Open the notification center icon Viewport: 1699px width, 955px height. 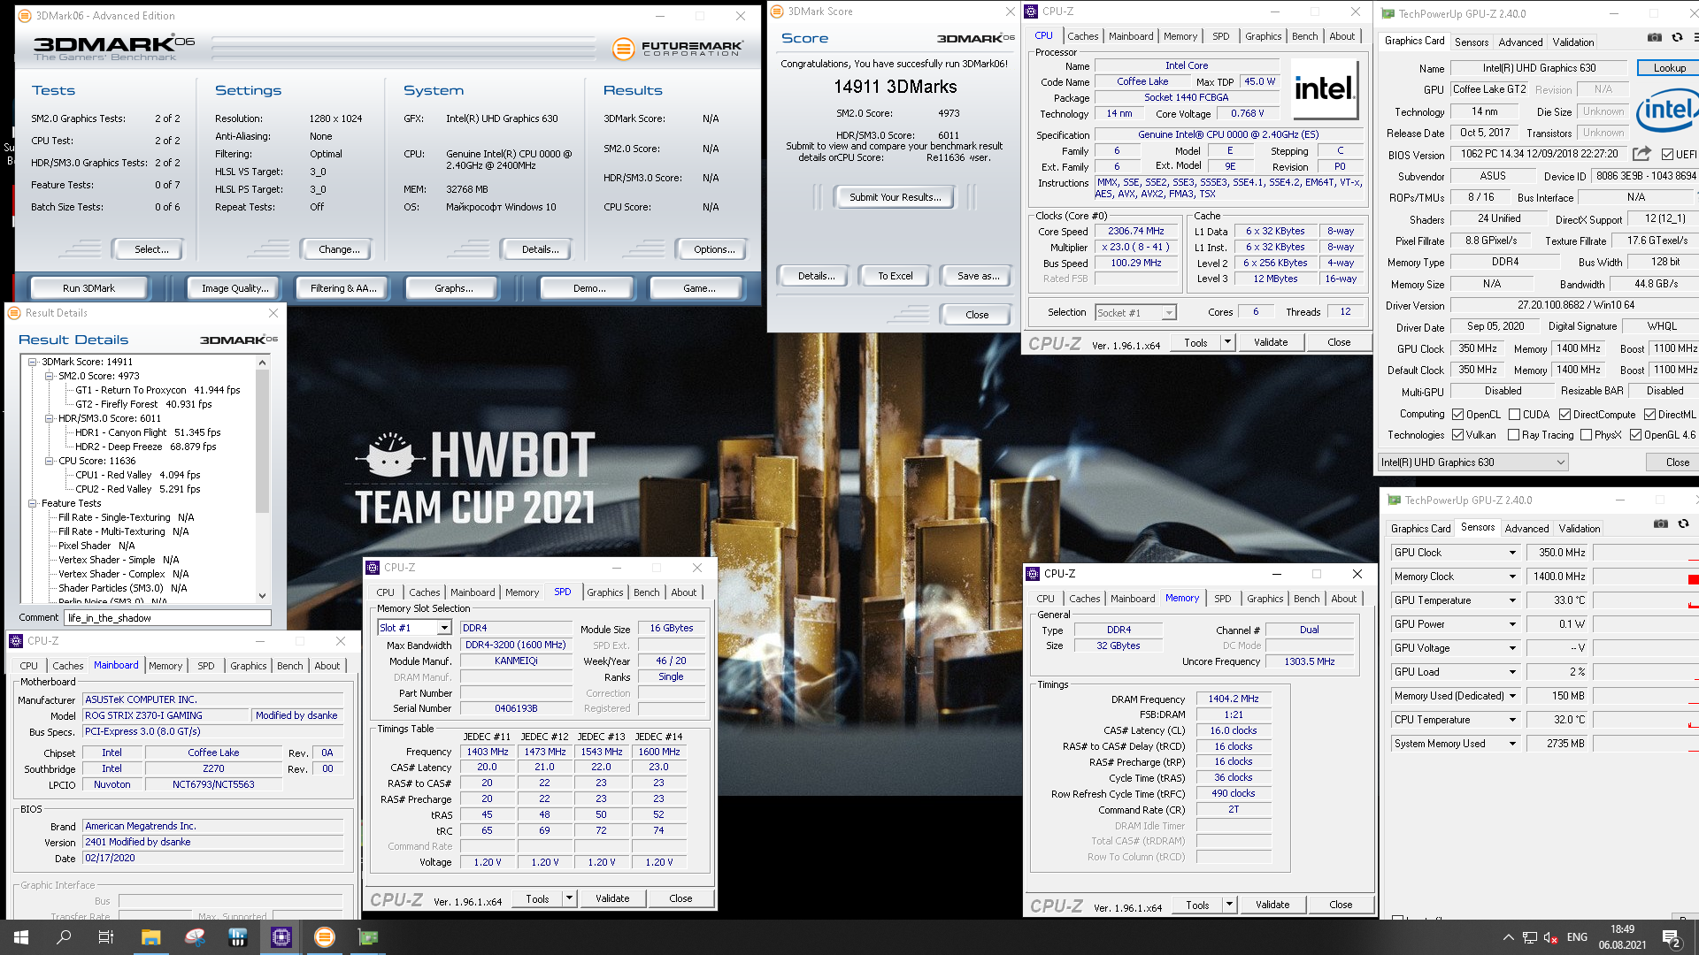1672,937
